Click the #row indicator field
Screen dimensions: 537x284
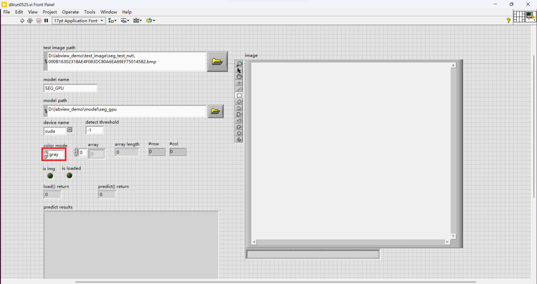tap(157, 151)
